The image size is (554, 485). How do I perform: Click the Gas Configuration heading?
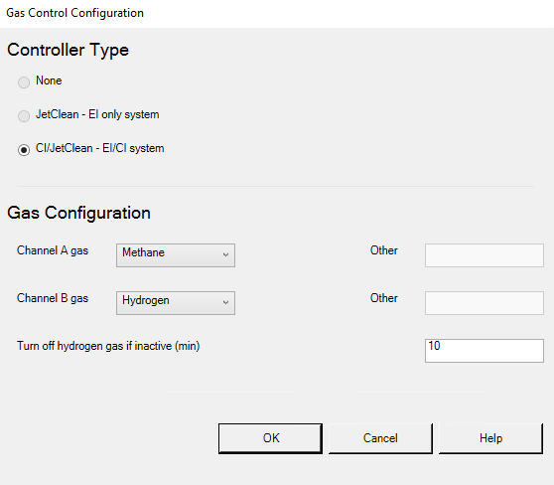pos(78,213)
